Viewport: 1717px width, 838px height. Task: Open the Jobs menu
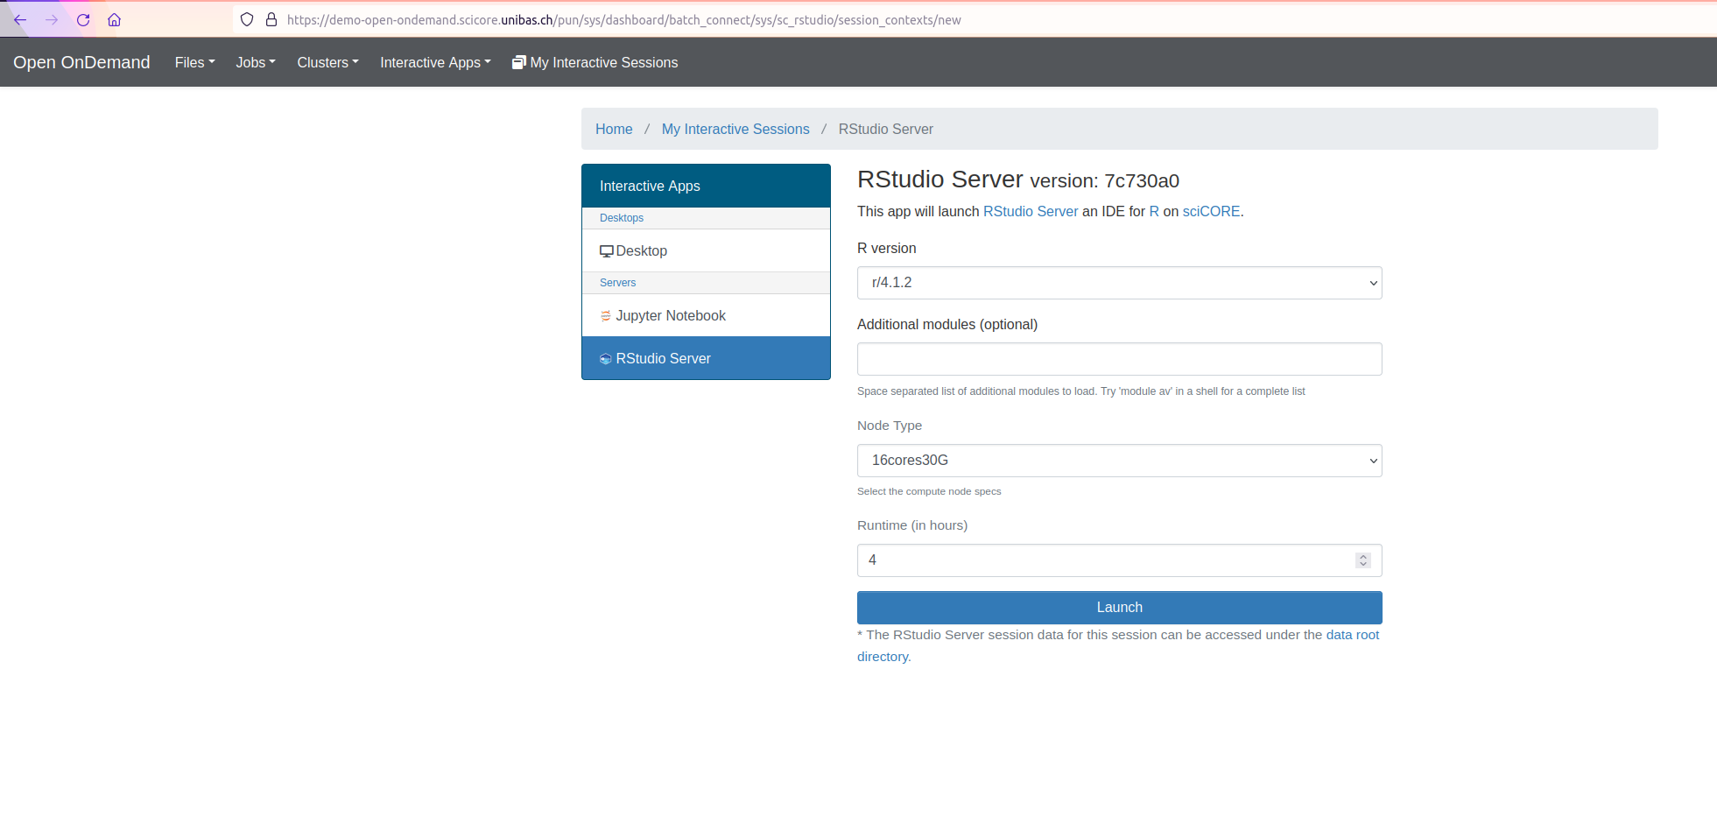(255, 63)
